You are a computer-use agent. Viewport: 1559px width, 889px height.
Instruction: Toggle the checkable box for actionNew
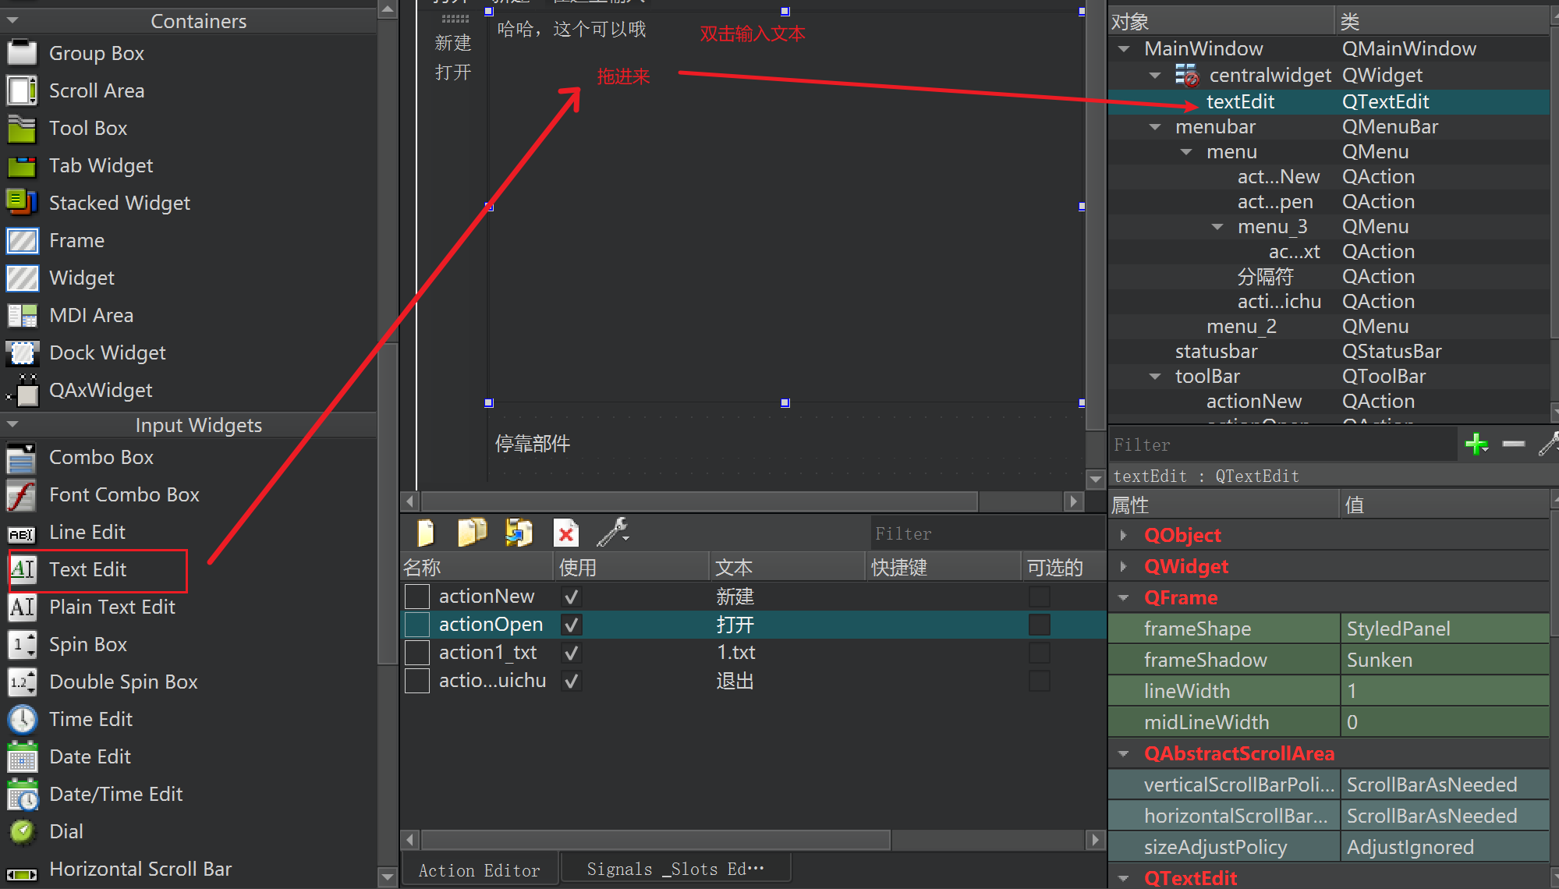coord(1039,597)
